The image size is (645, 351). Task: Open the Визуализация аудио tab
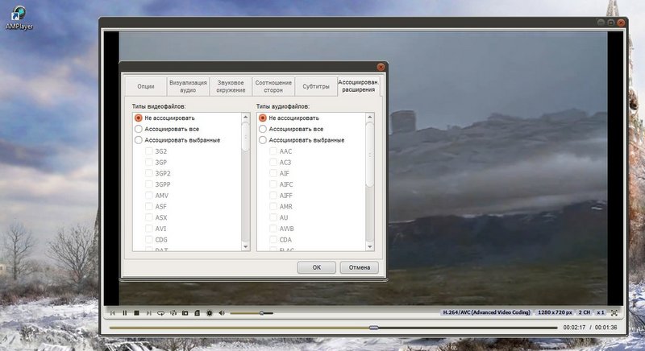point(188,86)
